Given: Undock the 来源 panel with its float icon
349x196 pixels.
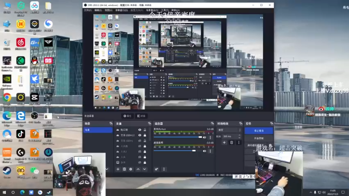Looking at the screenshot, I should tap(149, 123).
